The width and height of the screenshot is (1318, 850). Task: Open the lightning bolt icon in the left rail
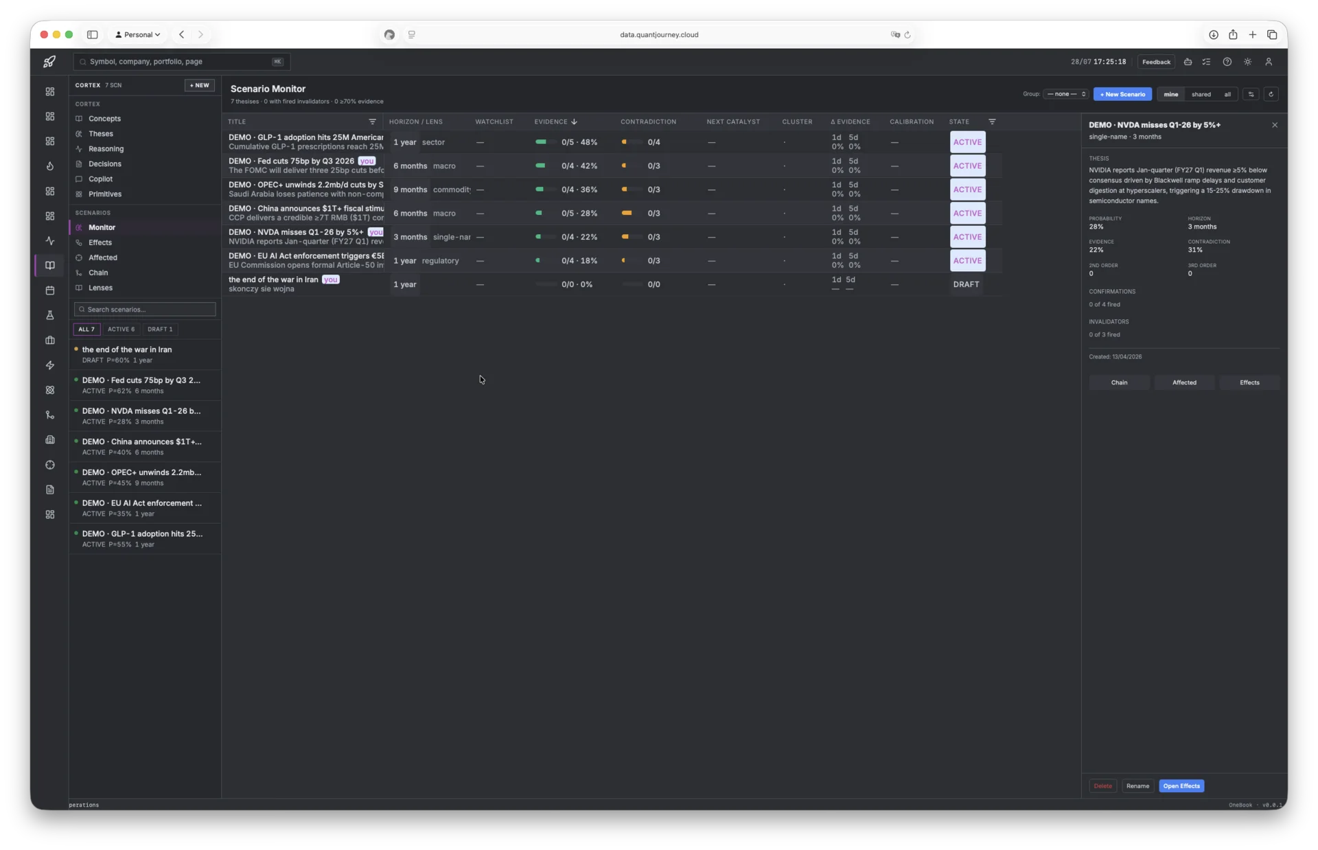[50, 365]
